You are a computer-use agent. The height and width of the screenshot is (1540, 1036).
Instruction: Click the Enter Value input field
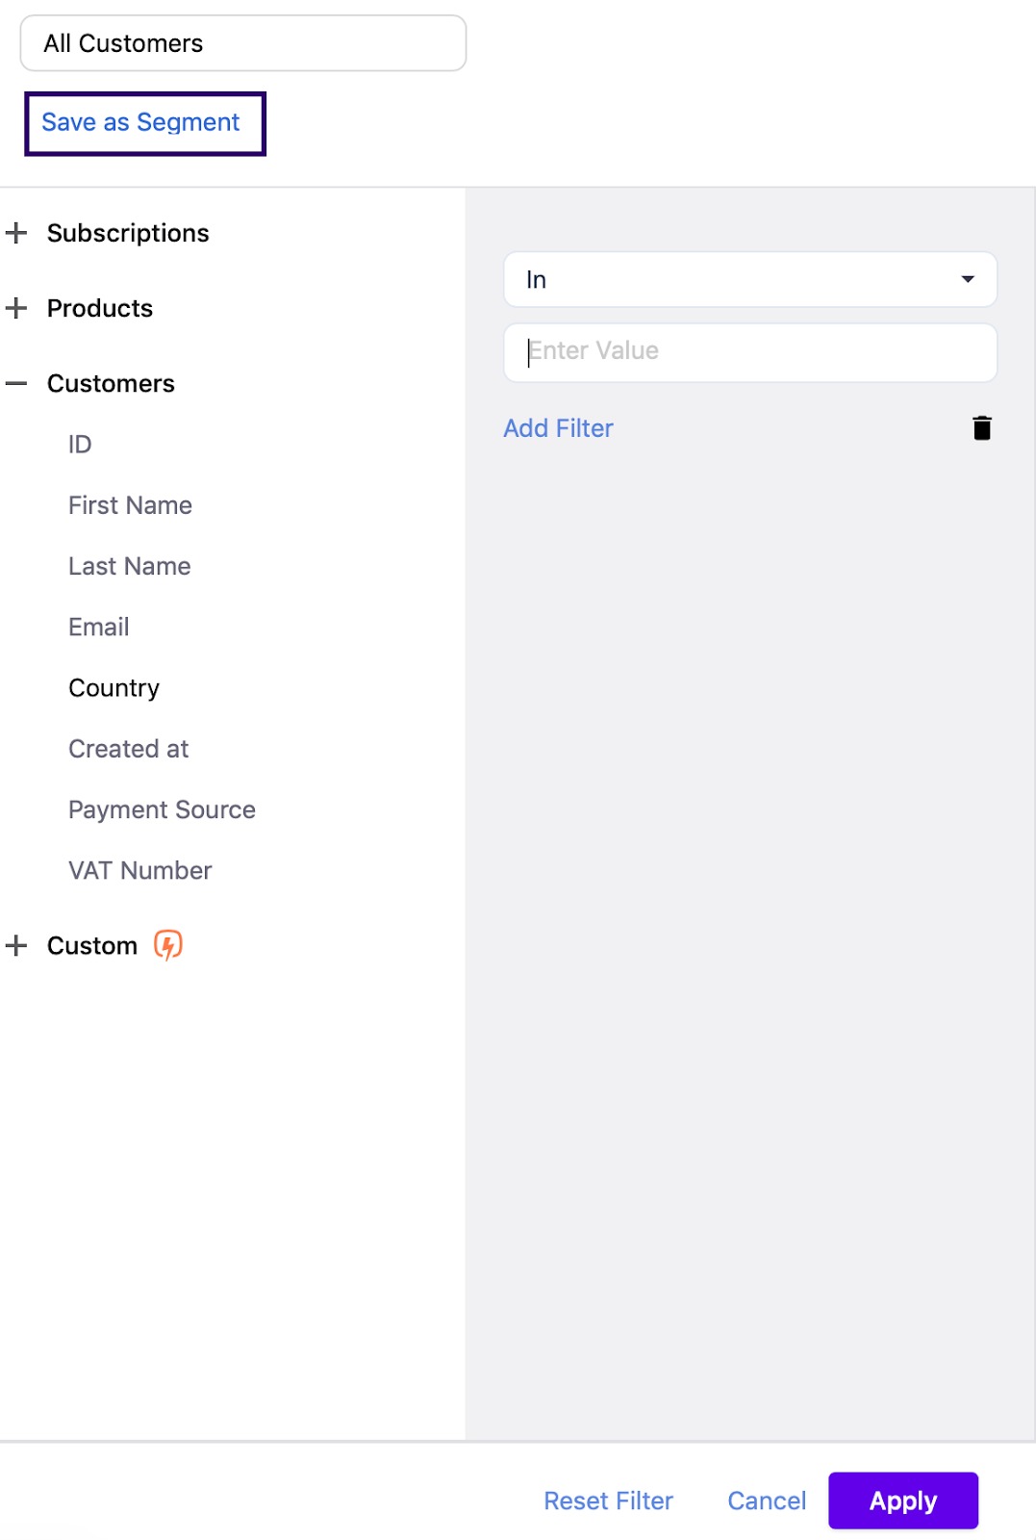[749, 351]
